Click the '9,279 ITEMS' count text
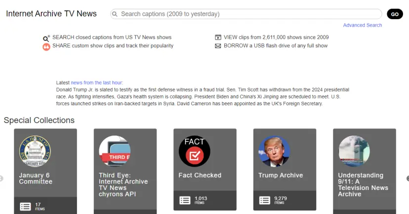The height and width of the screenshot is (214, 409). pyautogui.click(x=281, y=200)
